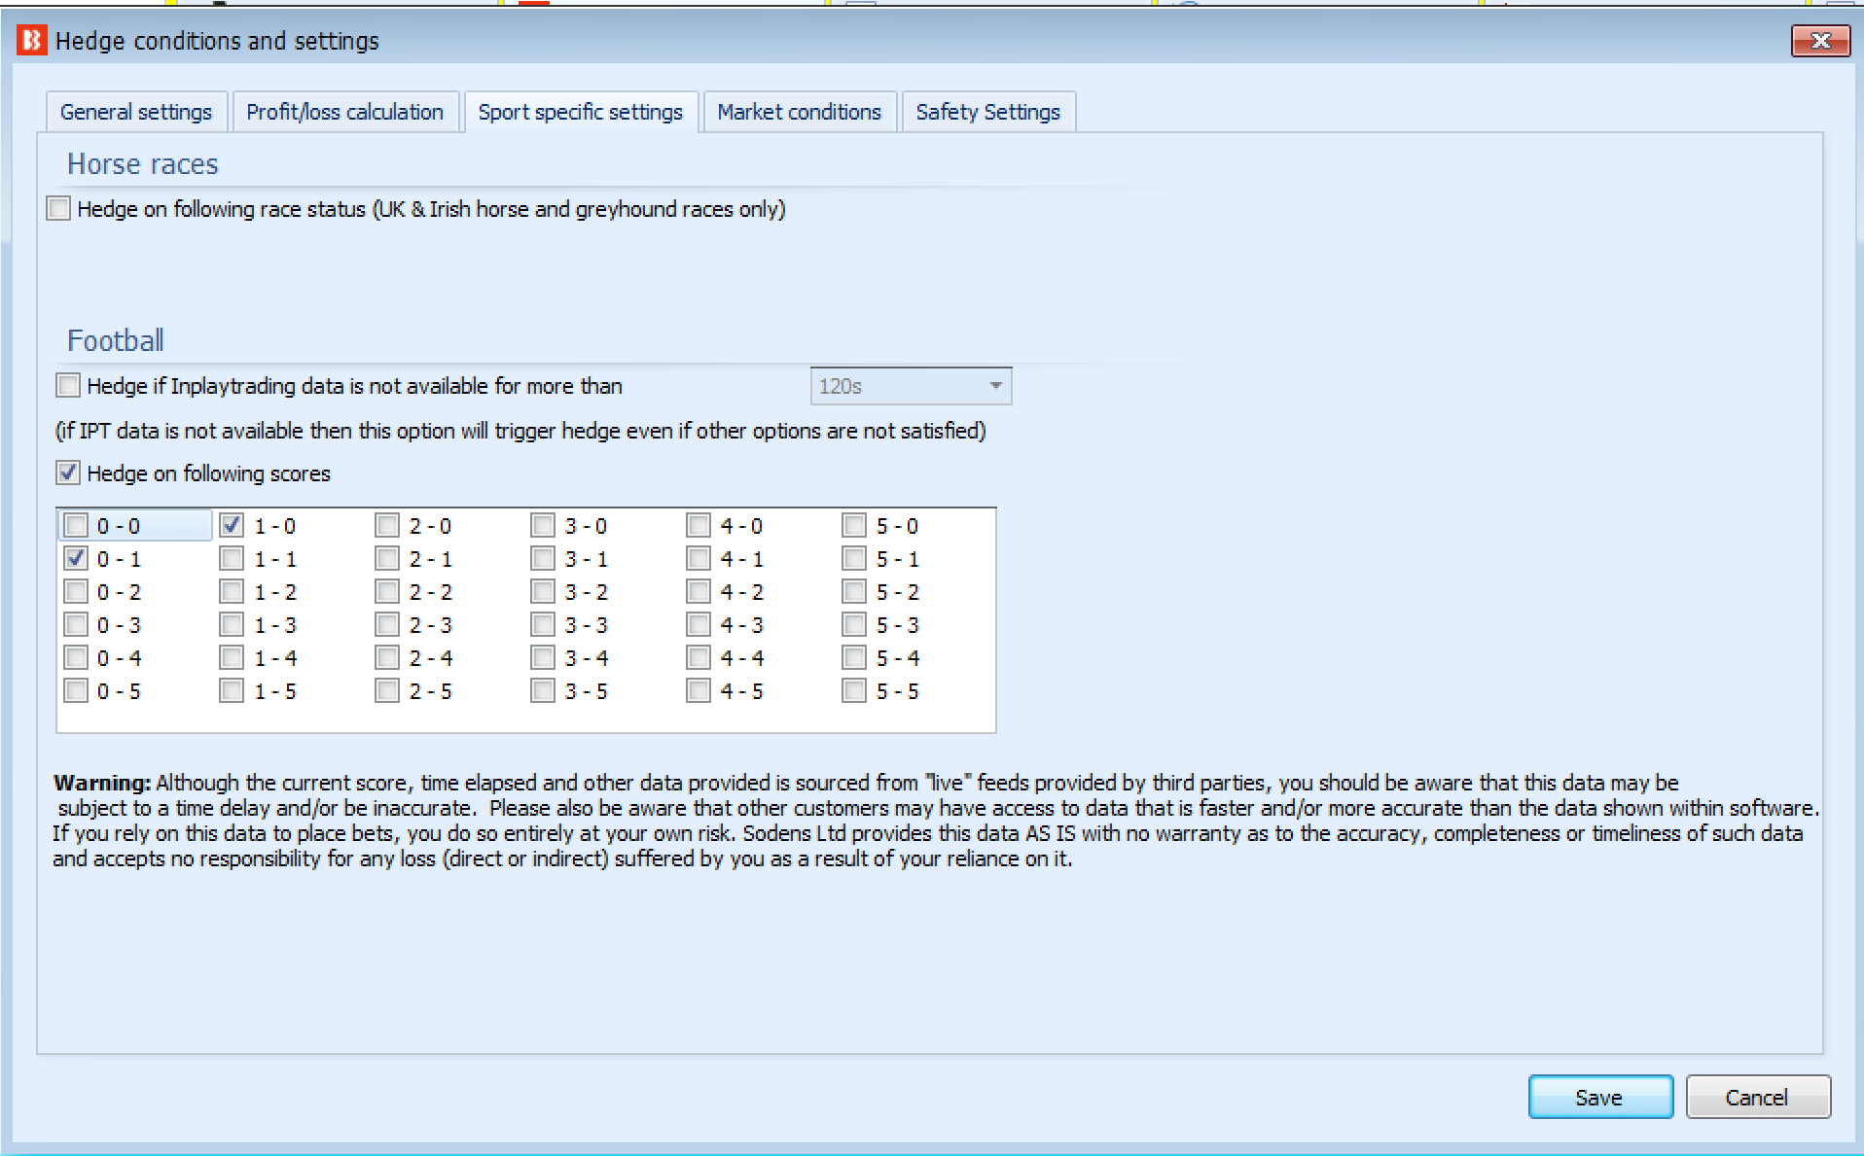Select the Sport specific settings tab
The image size is (1864, 1156).
(580, 111)
